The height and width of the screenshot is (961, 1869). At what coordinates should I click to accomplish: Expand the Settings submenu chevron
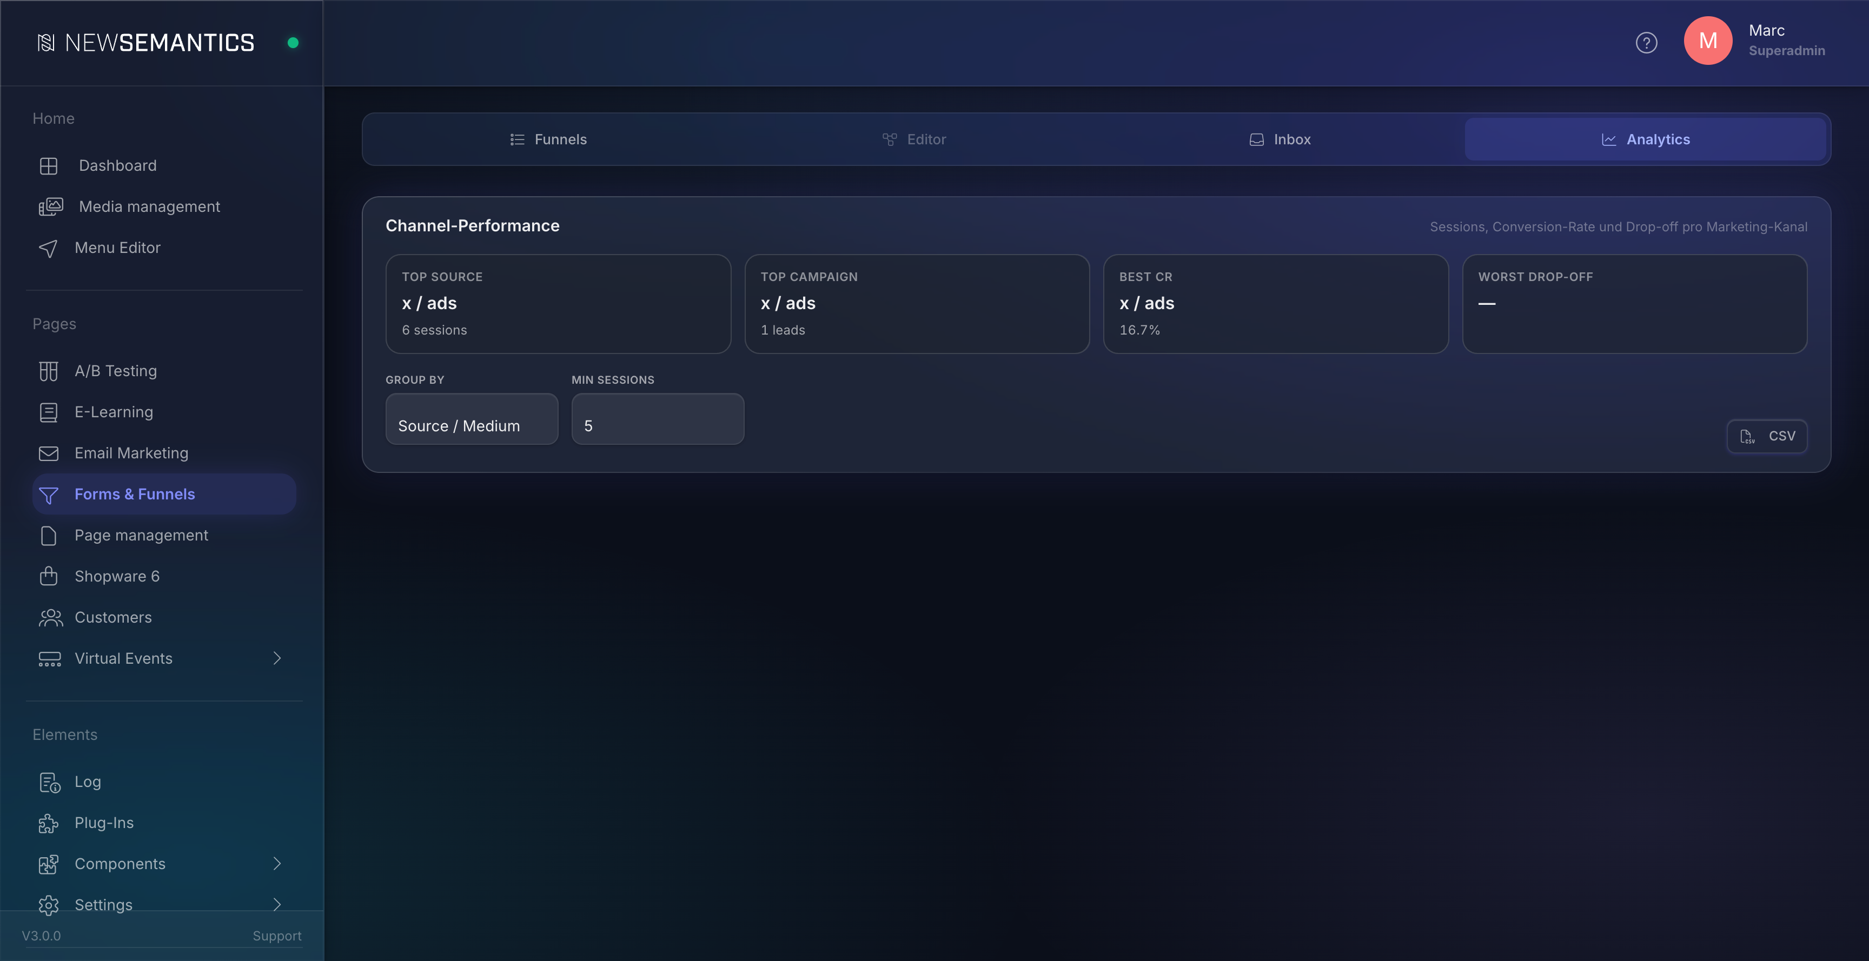(277, 904)
